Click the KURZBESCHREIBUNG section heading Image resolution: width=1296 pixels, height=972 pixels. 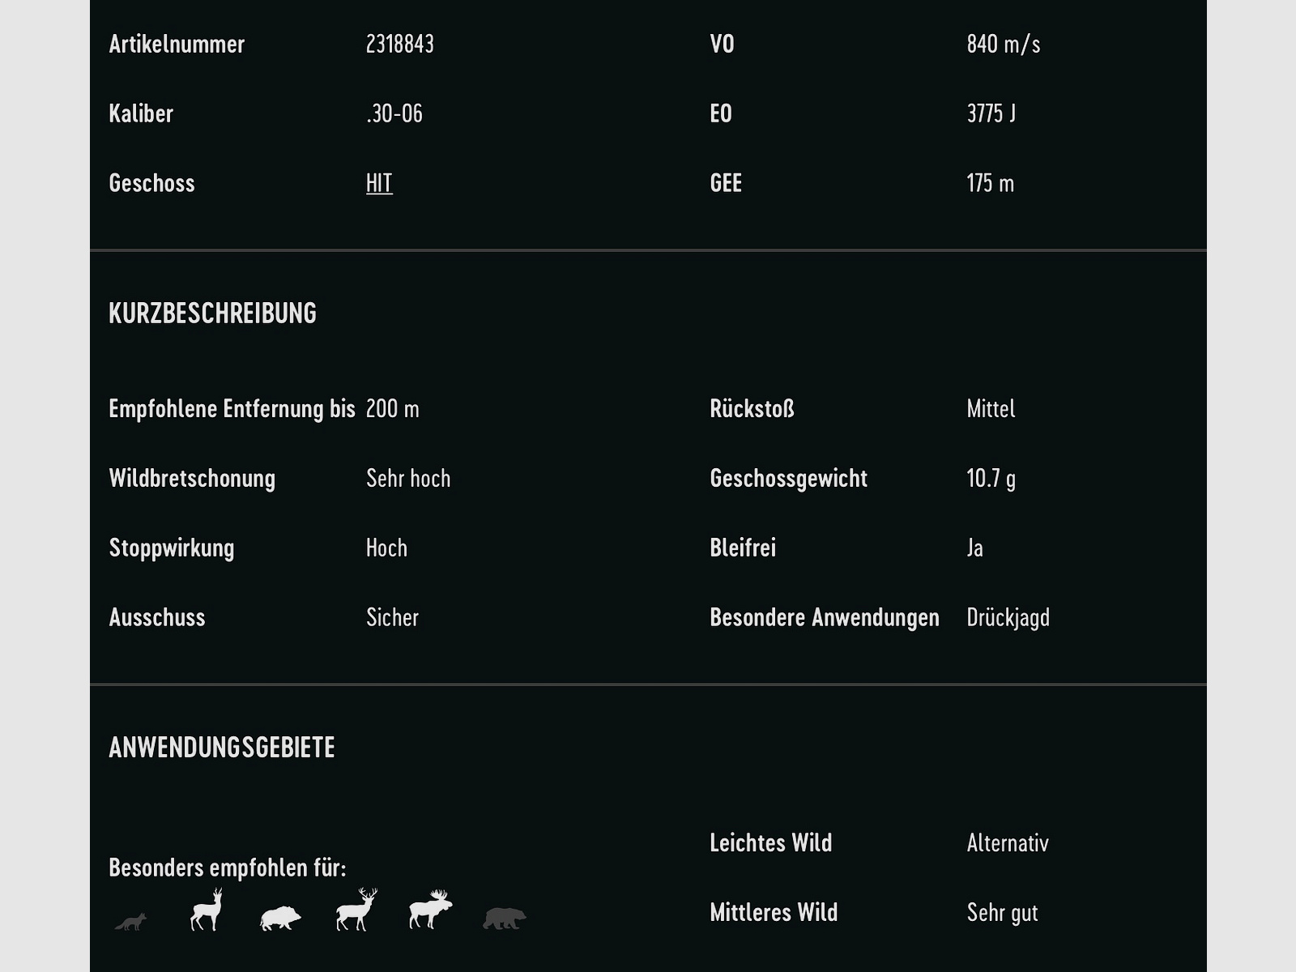[x=212, y=313]
